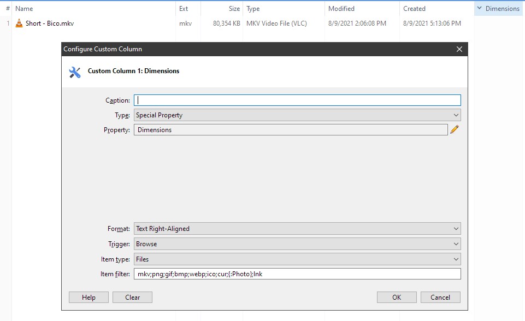Click the Cancel button

point(440,298)
